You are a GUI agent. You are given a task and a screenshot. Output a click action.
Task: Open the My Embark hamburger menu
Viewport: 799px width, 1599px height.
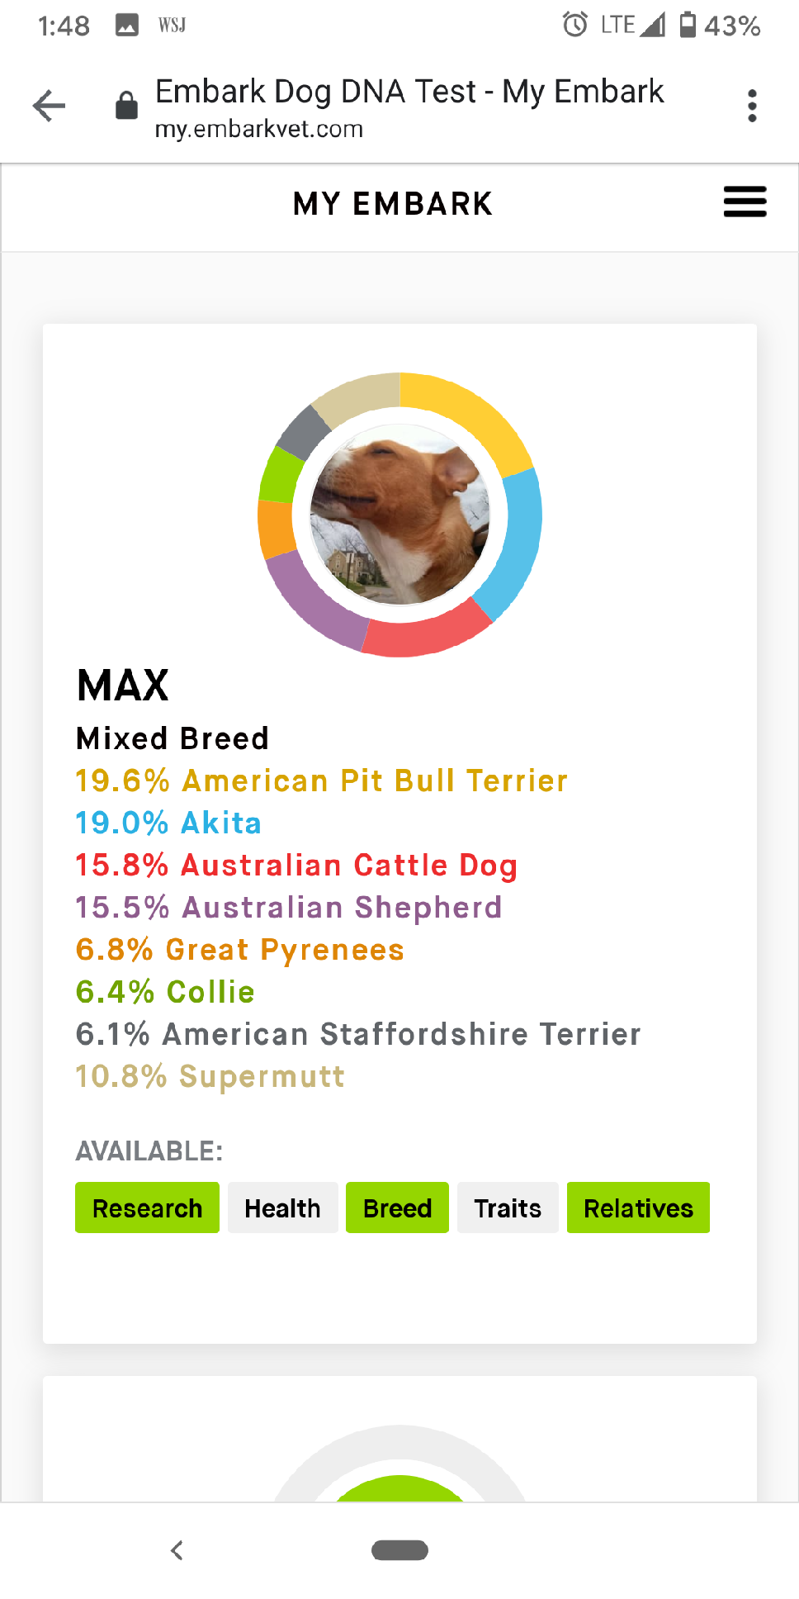click(x=745, y=202)
